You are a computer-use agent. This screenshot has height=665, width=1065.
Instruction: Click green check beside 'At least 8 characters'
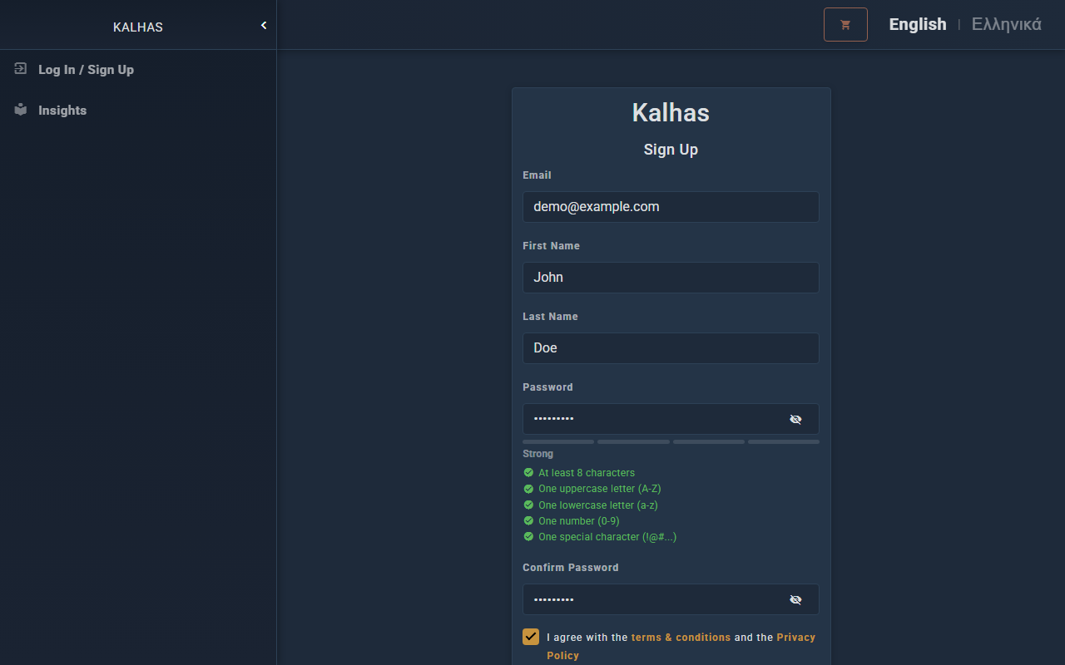click(528, 473)
